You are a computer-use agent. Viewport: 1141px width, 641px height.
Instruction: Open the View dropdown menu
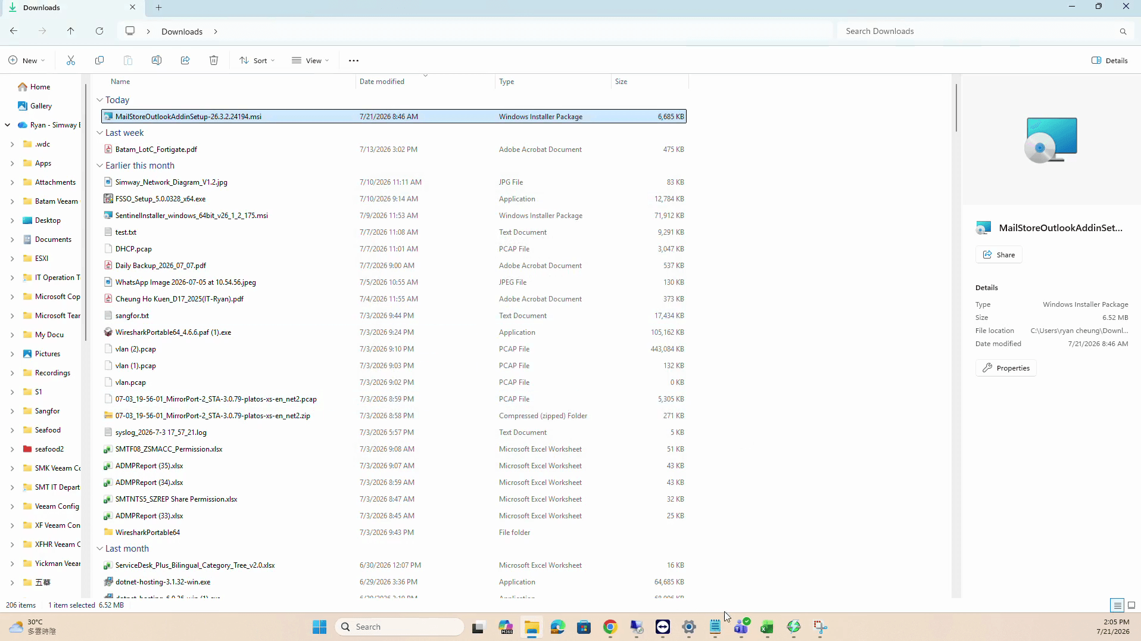point(310,60)
